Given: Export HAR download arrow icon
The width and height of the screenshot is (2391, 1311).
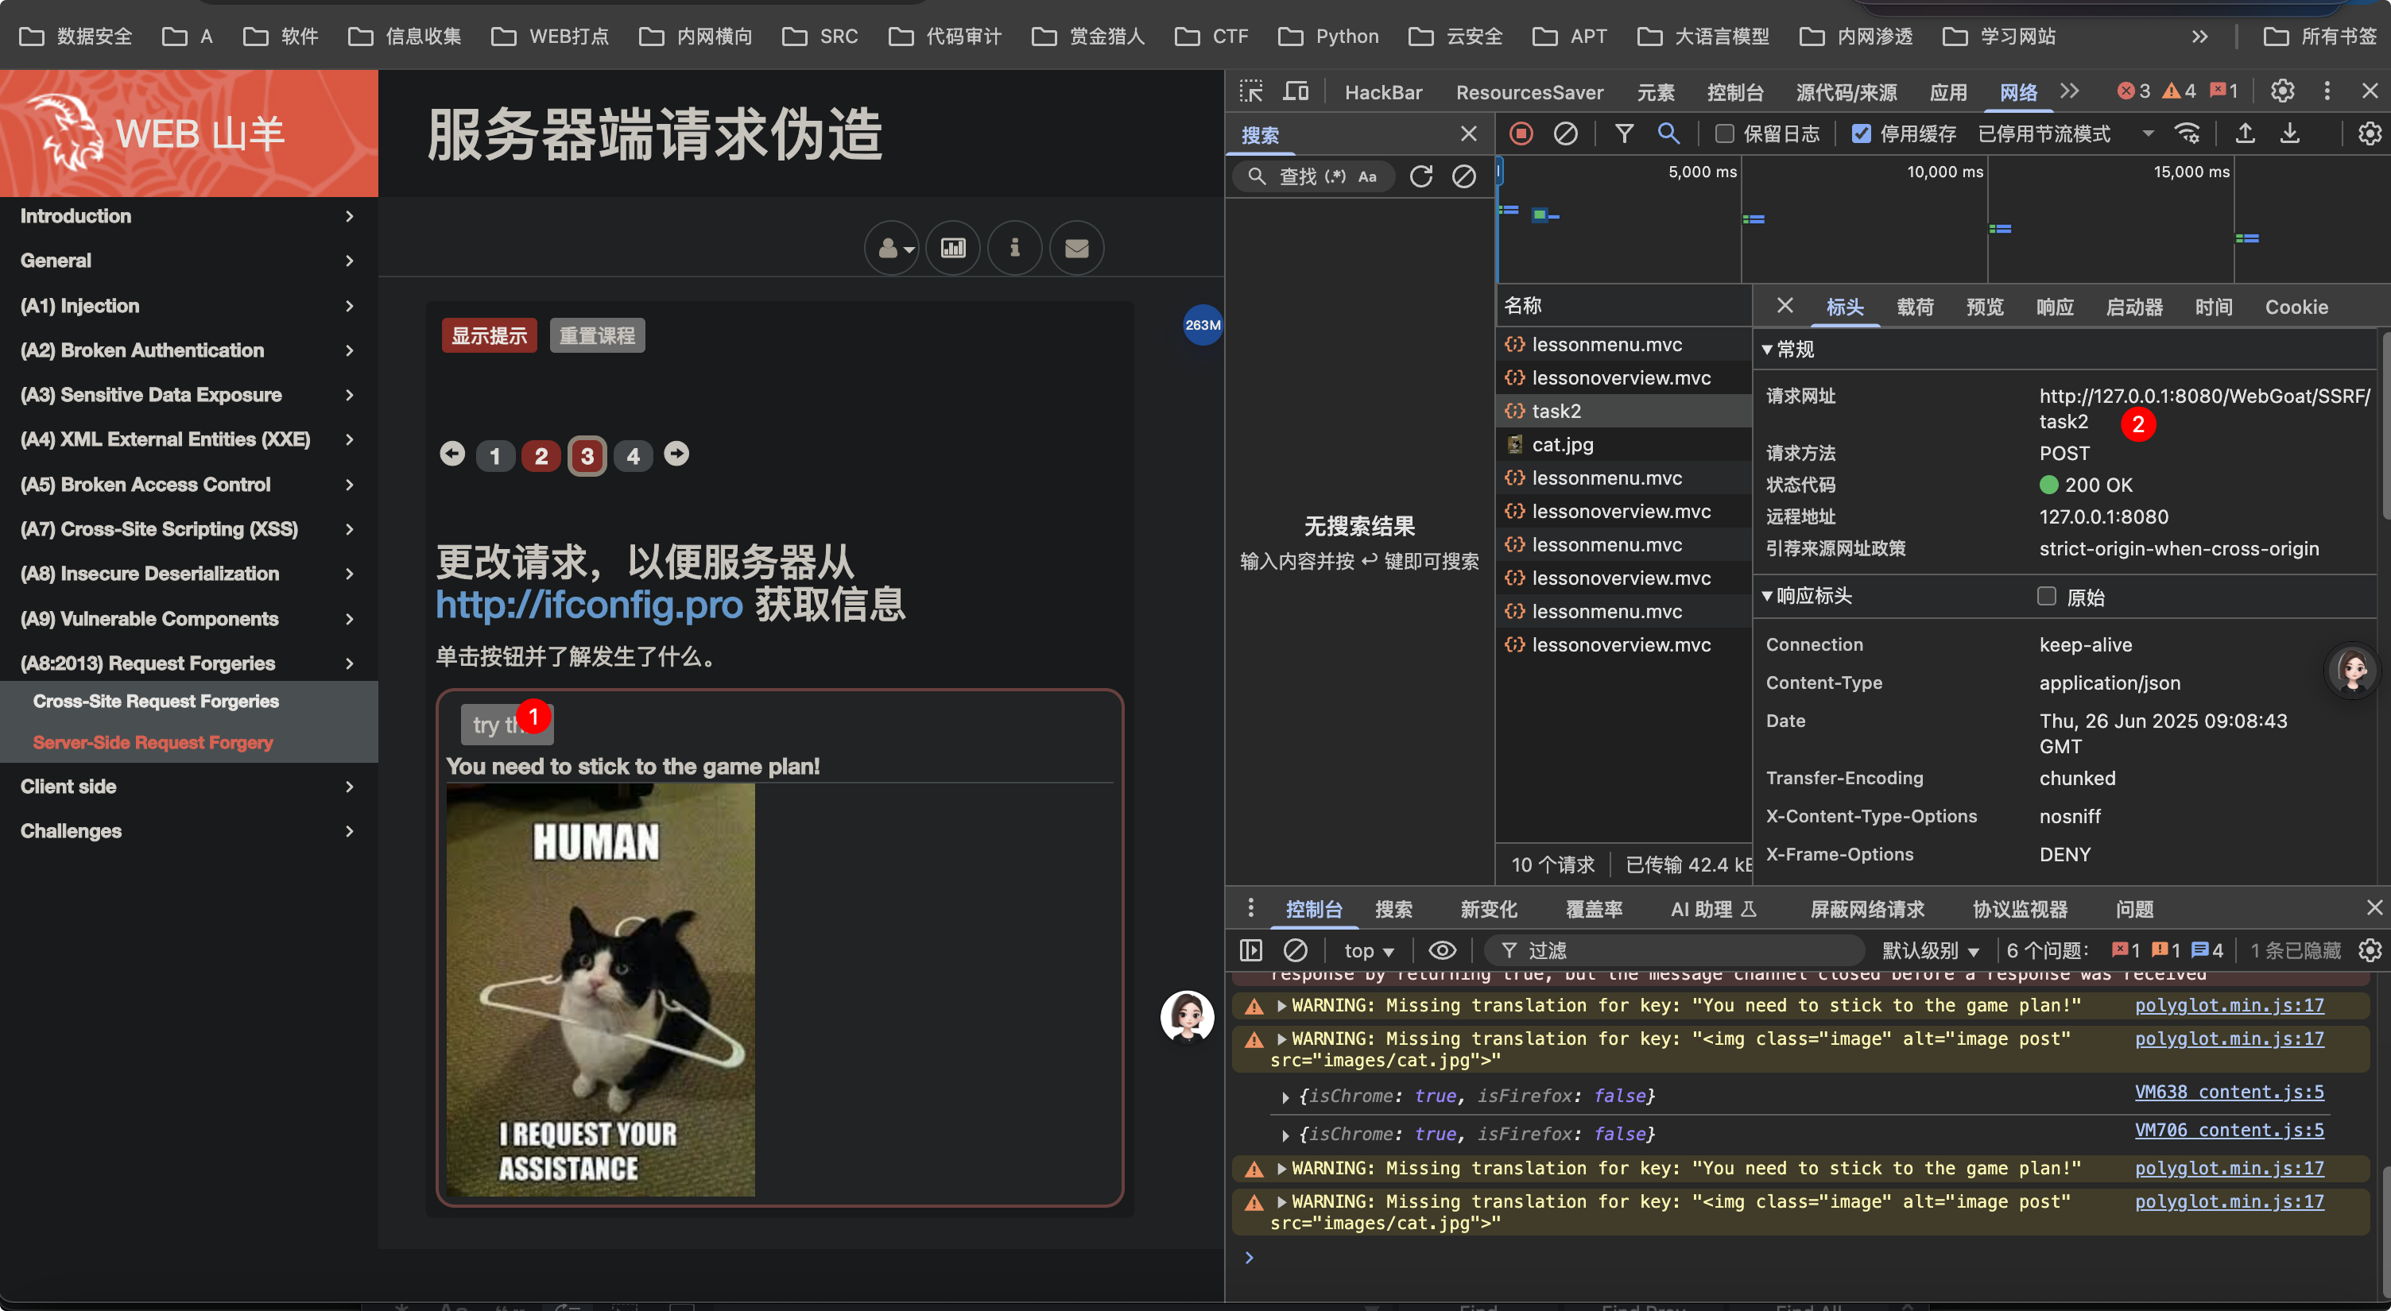Looking at the screenshot, I should click(x=2290, y=133).
